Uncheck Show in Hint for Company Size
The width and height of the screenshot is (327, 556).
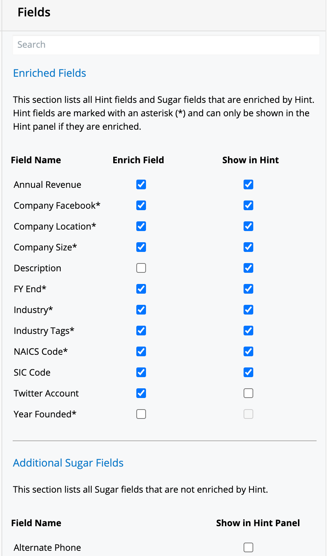pyautogui.click(x=248, y=247)
